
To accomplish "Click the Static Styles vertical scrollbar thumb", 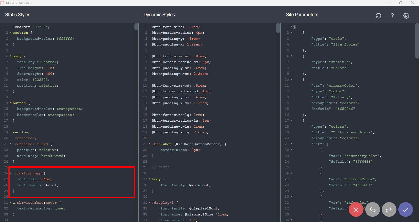I will tap(136, 26).
